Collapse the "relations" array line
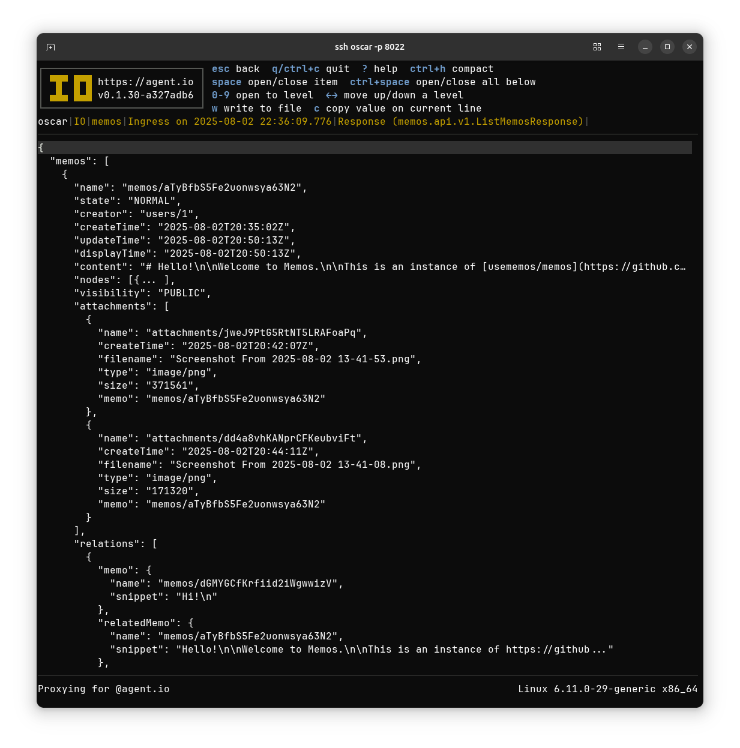The height and width of the screenshot is (748, 740). point(116,544)
